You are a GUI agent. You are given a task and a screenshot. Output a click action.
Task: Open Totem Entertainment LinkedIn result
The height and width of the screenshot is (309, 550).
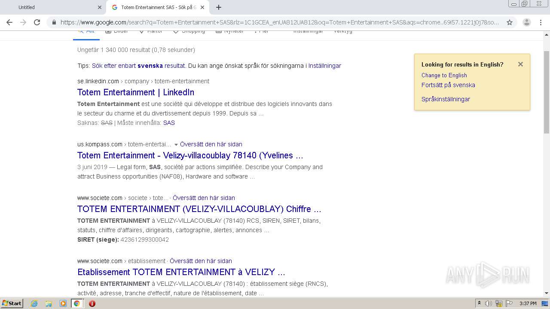[136, 92]
